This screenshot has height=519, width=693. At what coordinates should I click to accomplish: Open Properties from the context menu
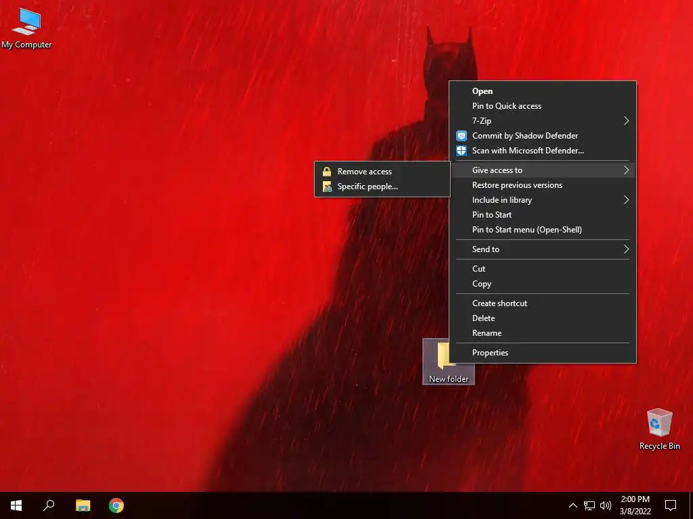click(x=543, y=353)
